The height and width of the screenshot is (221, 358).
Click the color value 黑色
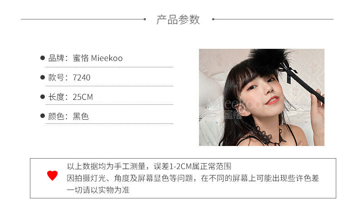coord(81,116)
